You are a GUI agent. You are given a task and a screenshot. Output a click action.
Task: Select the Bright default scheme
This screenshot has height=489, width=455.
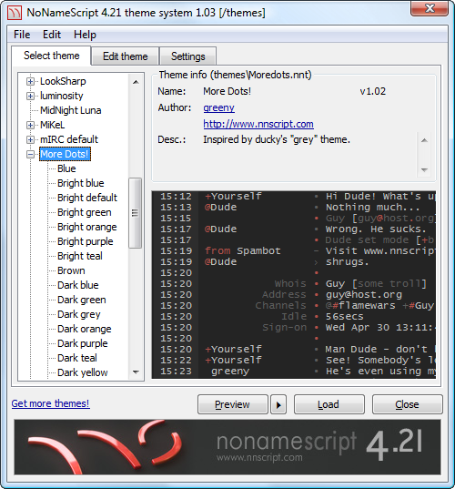(x=87, y=198)
